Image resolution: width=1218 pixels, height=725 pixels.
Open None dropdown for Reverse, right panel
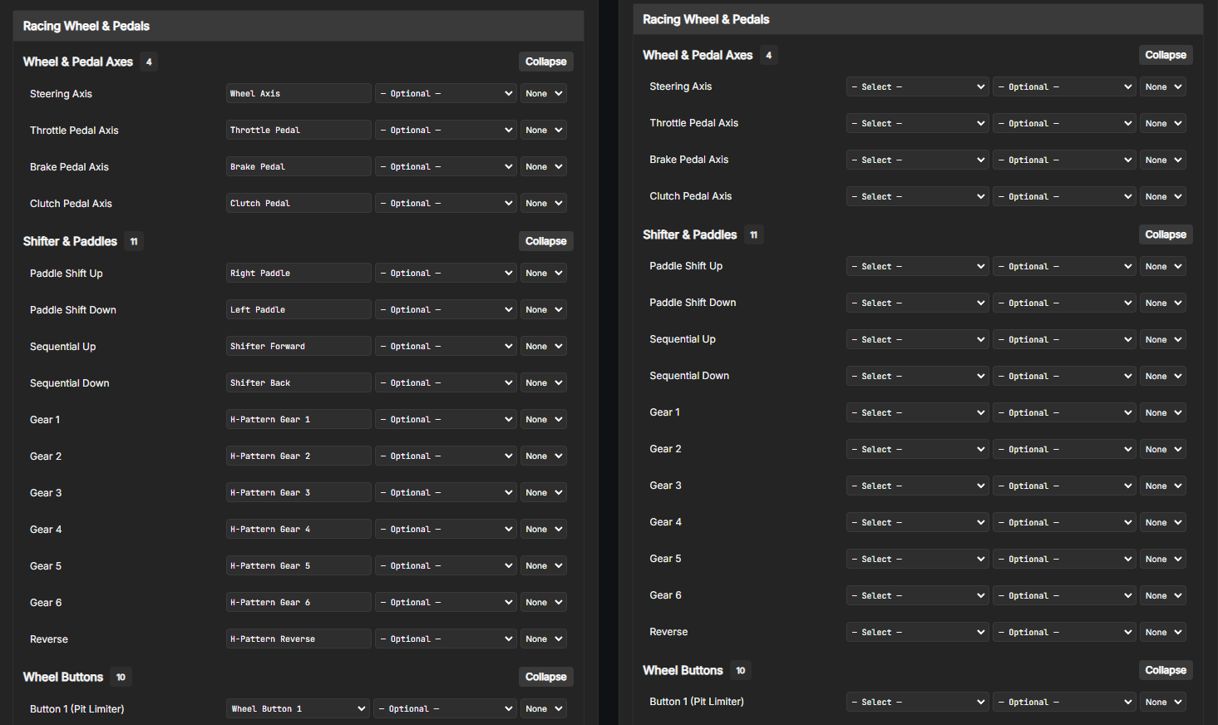1163,632
